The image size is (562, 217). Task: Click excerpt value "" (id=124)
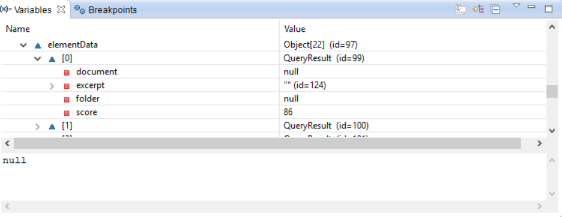coord(304,86)
